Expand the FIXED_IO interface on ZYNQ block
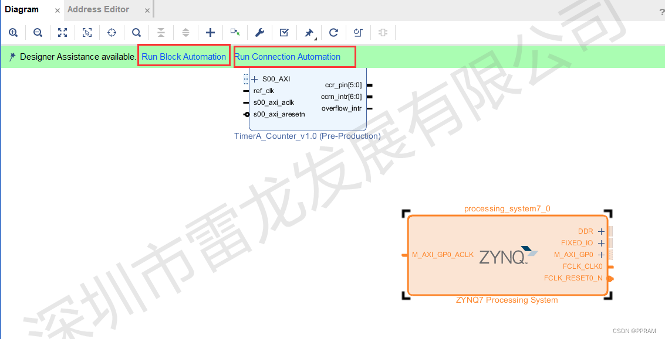 pyautogui.click(x=601, y=243)
